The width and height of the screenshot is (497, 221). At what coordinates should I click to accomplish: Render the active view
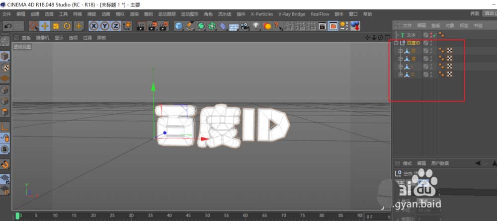click(141, 26)
